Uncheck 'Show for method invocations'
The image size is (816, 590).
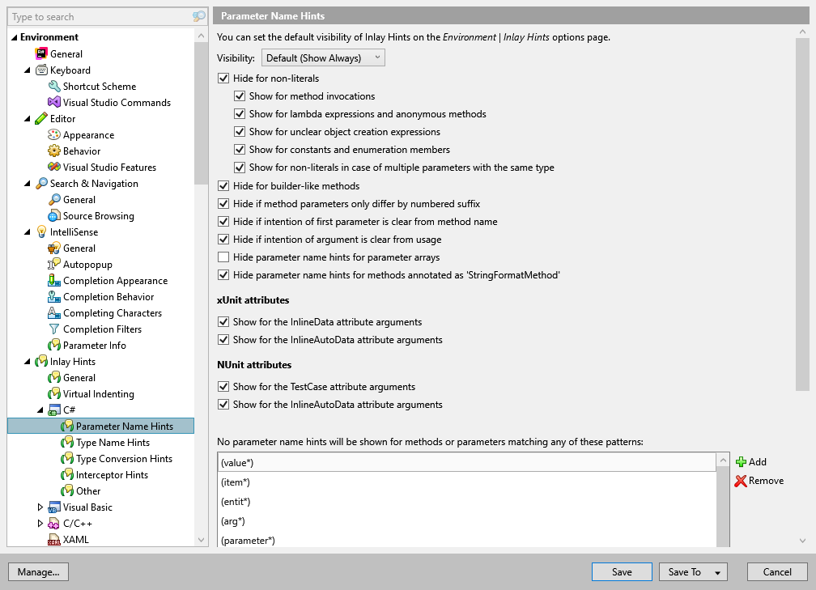(240, 96)
